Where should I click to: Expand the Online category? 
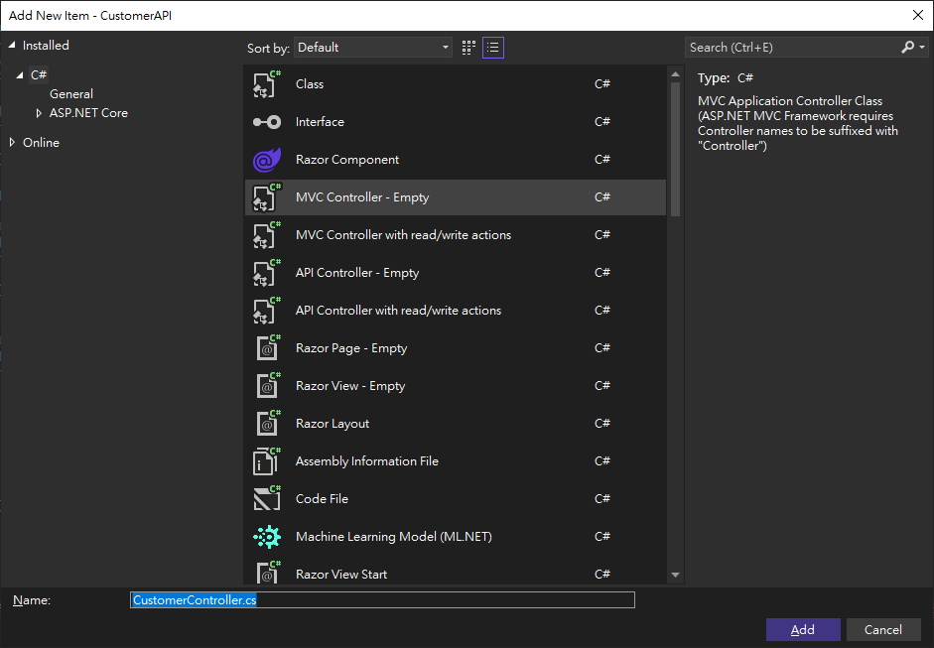pyautogui.click(x=12, y=143)
